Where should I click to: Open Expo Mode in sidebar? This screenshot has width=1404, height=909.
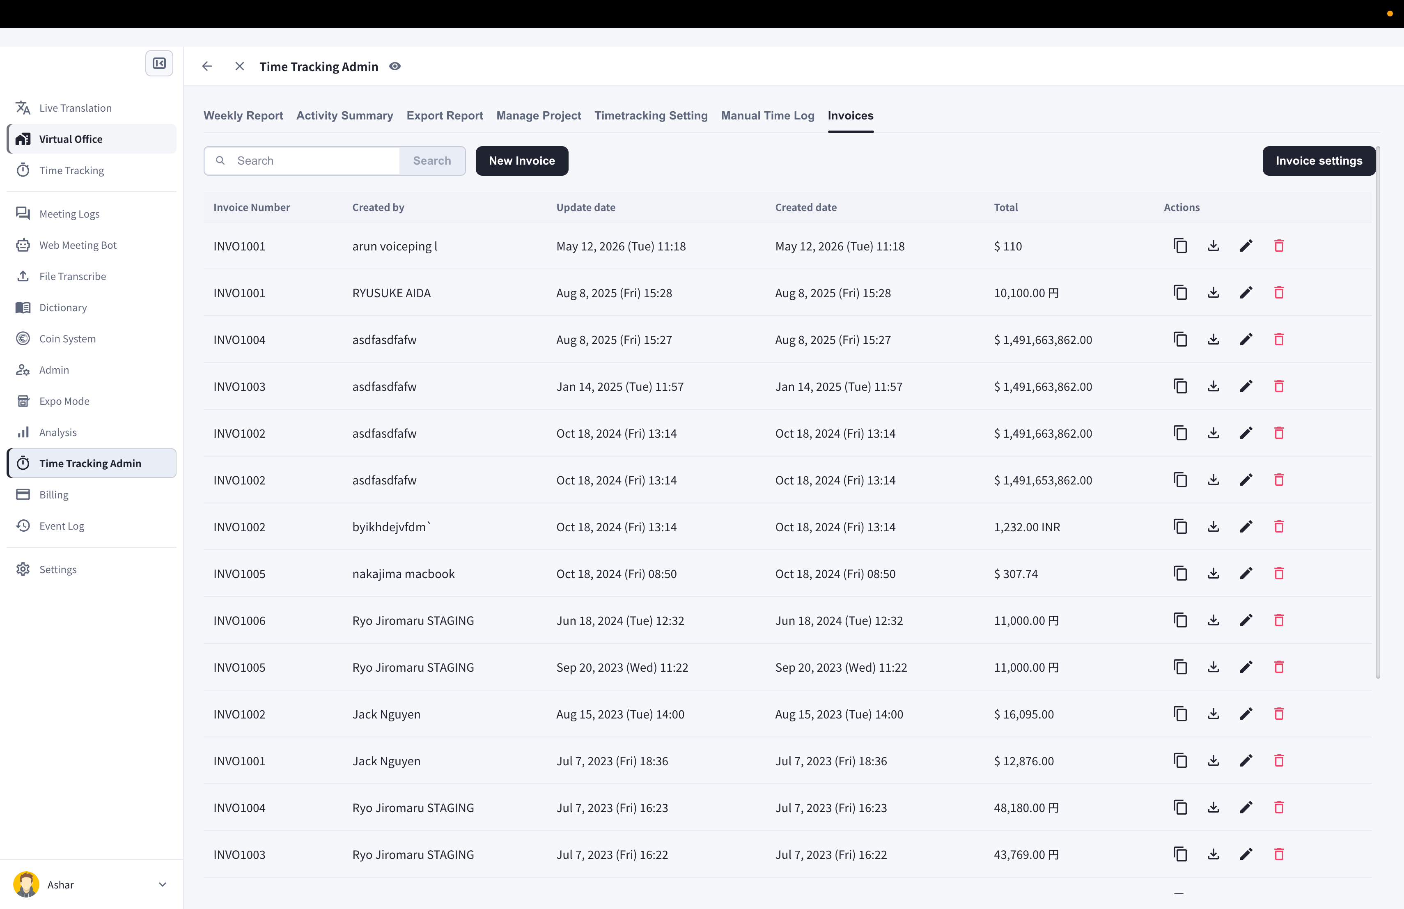click(92, 401)
